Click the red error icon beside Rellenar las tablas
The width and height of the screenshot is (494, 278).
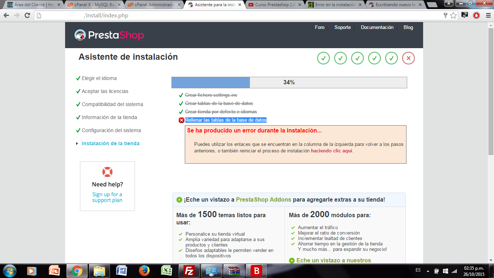click(182, 120)
